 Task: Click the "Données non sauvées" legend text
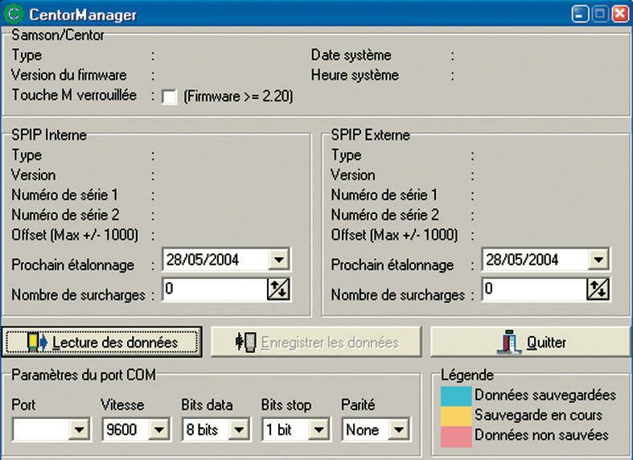tap(542, 435)
